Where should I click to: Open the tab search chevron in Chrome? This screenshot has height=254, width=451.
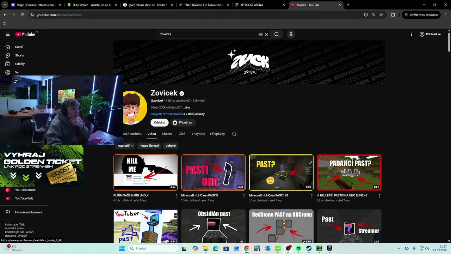pos(4,5)
